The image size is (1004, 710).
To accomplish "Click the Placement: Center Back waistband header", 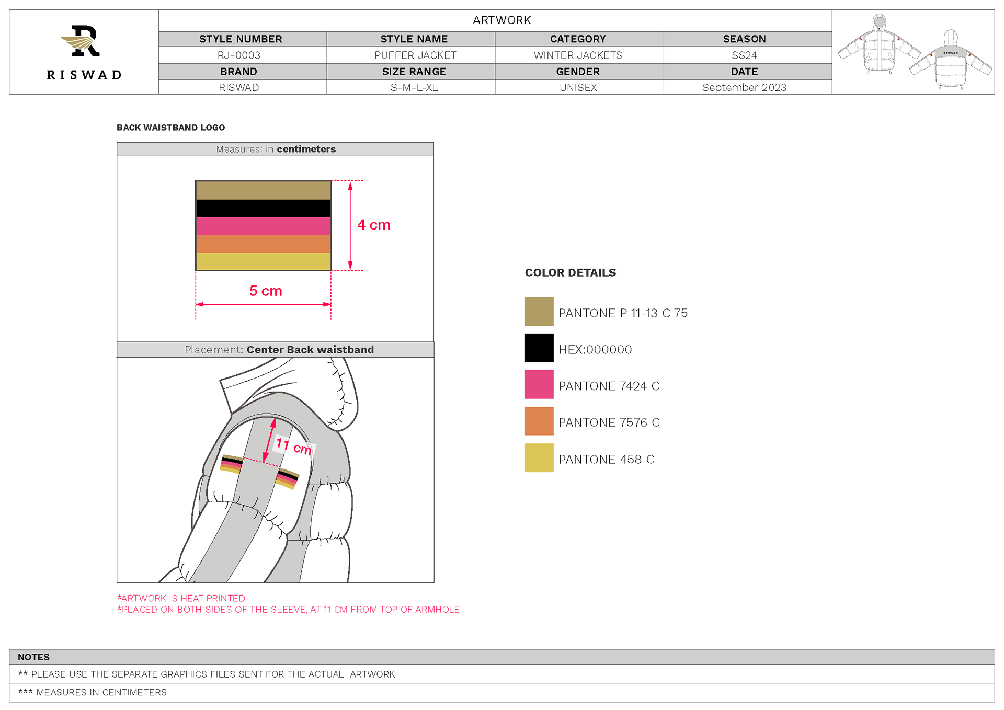I will 279,350.
